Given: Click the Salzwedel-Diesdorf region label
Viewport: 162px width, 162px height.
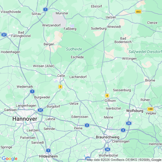Looking at the screenshot, I should pyautogui.click(x=145, y=52).
